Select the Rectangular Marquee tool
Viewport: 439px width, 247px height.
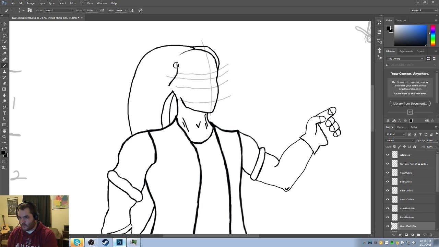[4, 30]
